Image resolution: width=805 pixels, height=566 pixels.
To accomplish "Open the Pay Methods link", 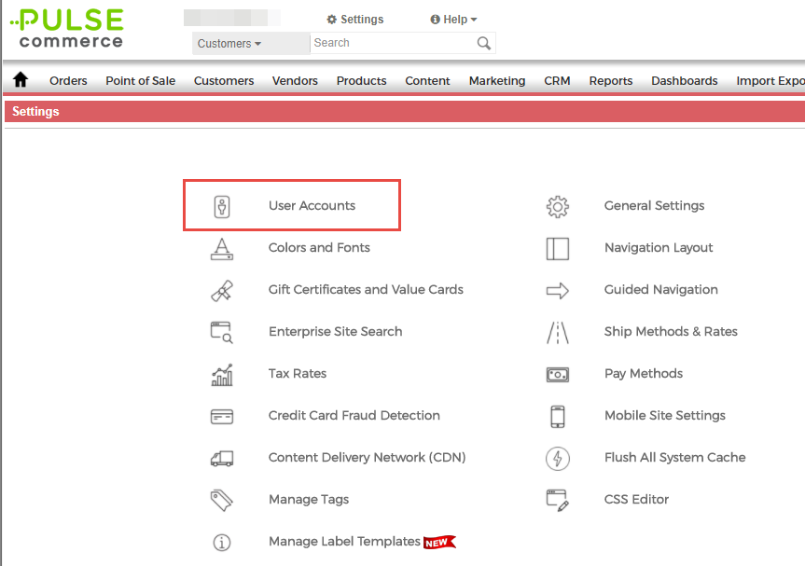I will tap(644, 374).
